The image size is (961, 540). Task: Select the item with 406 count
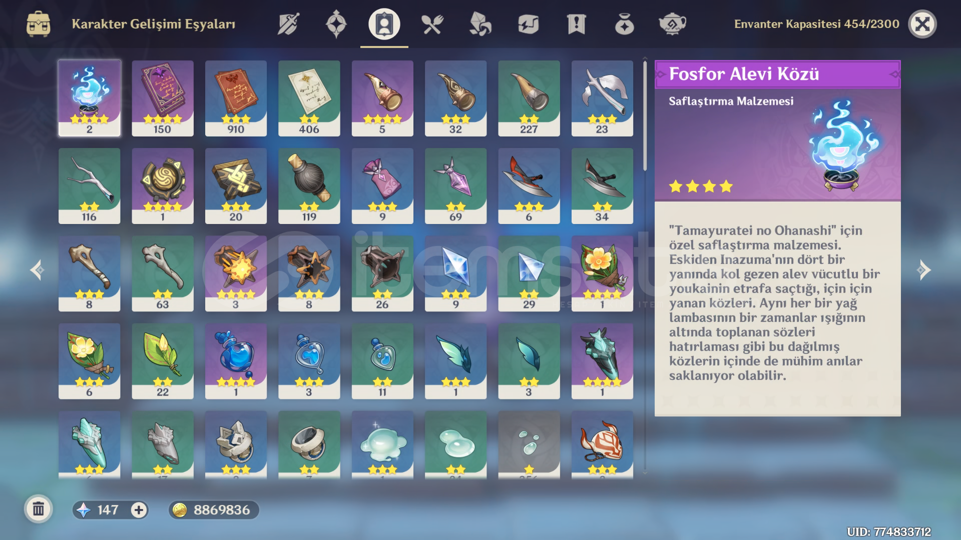tap(309, 98)
